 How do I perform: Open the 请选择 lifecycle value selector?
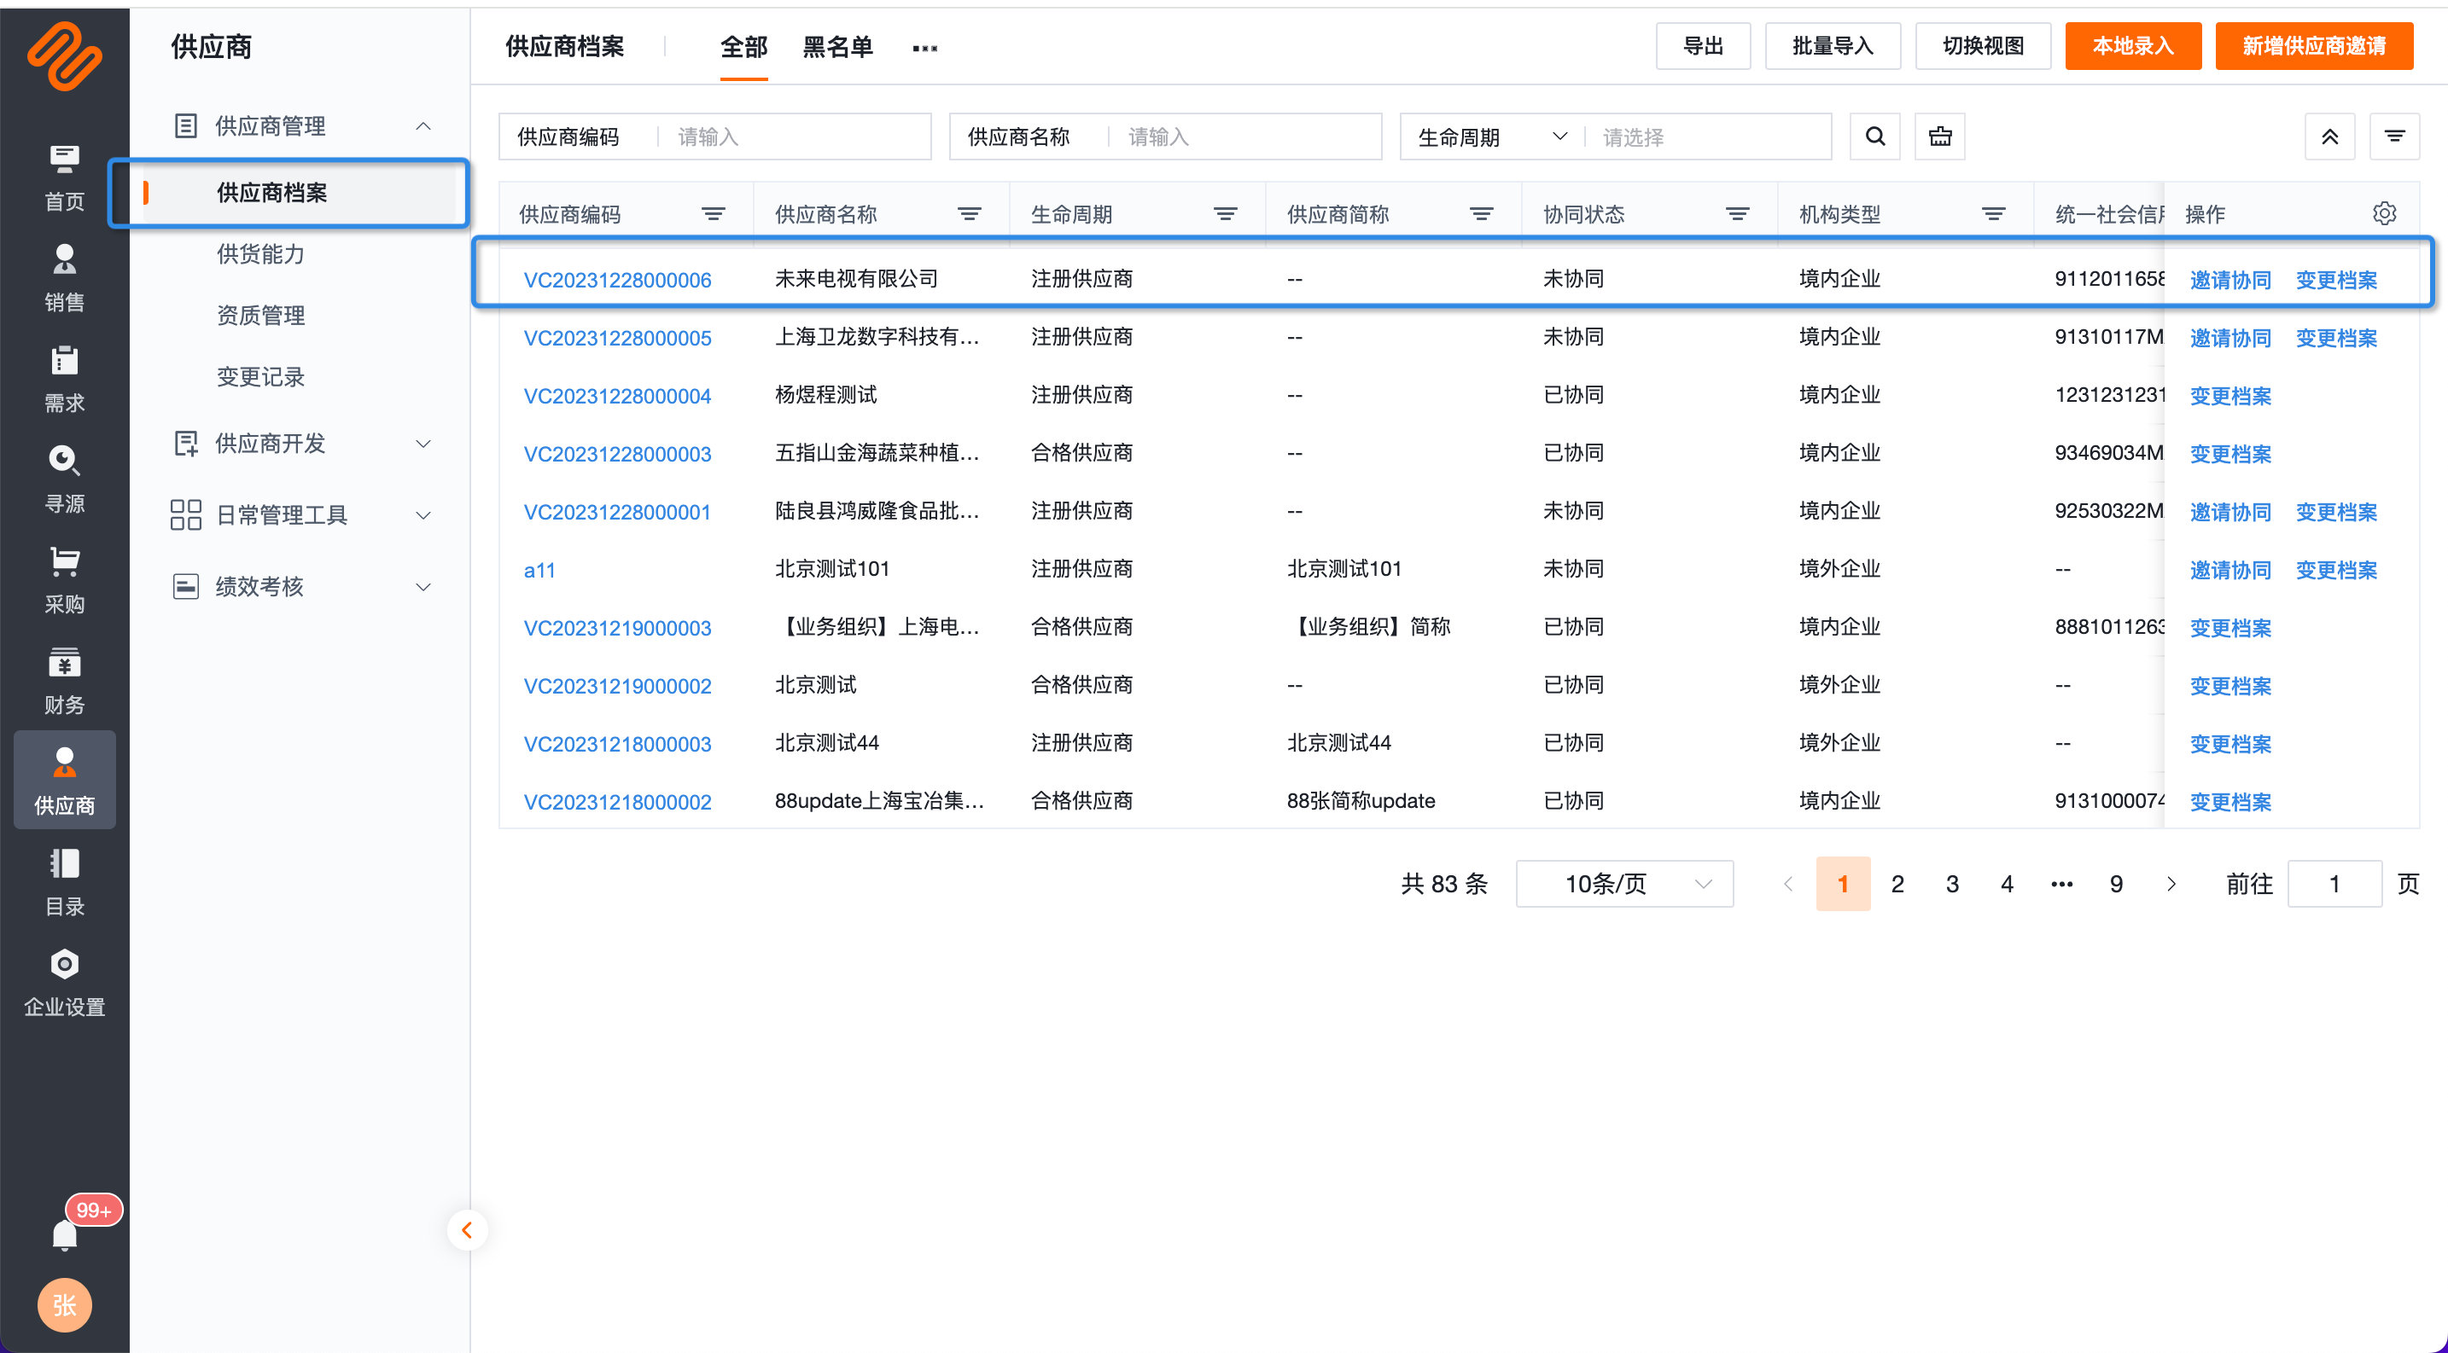coord(1708,136)
